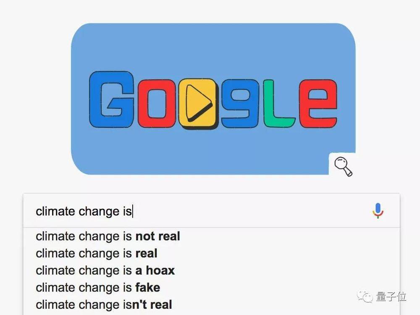Select suggestion 'climate change is not real'
This screenshot has height=315, width=420.
[x=108, y=236]
